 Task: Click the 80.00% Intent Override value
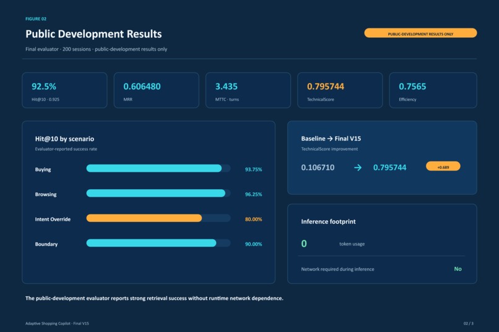click(x=253, y=219)
